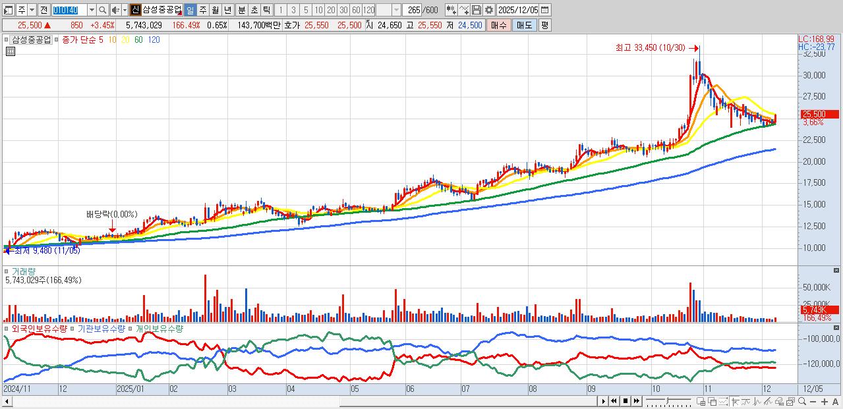Click the stop replay button
Screen dimensions: 843x409
(625, 401)
